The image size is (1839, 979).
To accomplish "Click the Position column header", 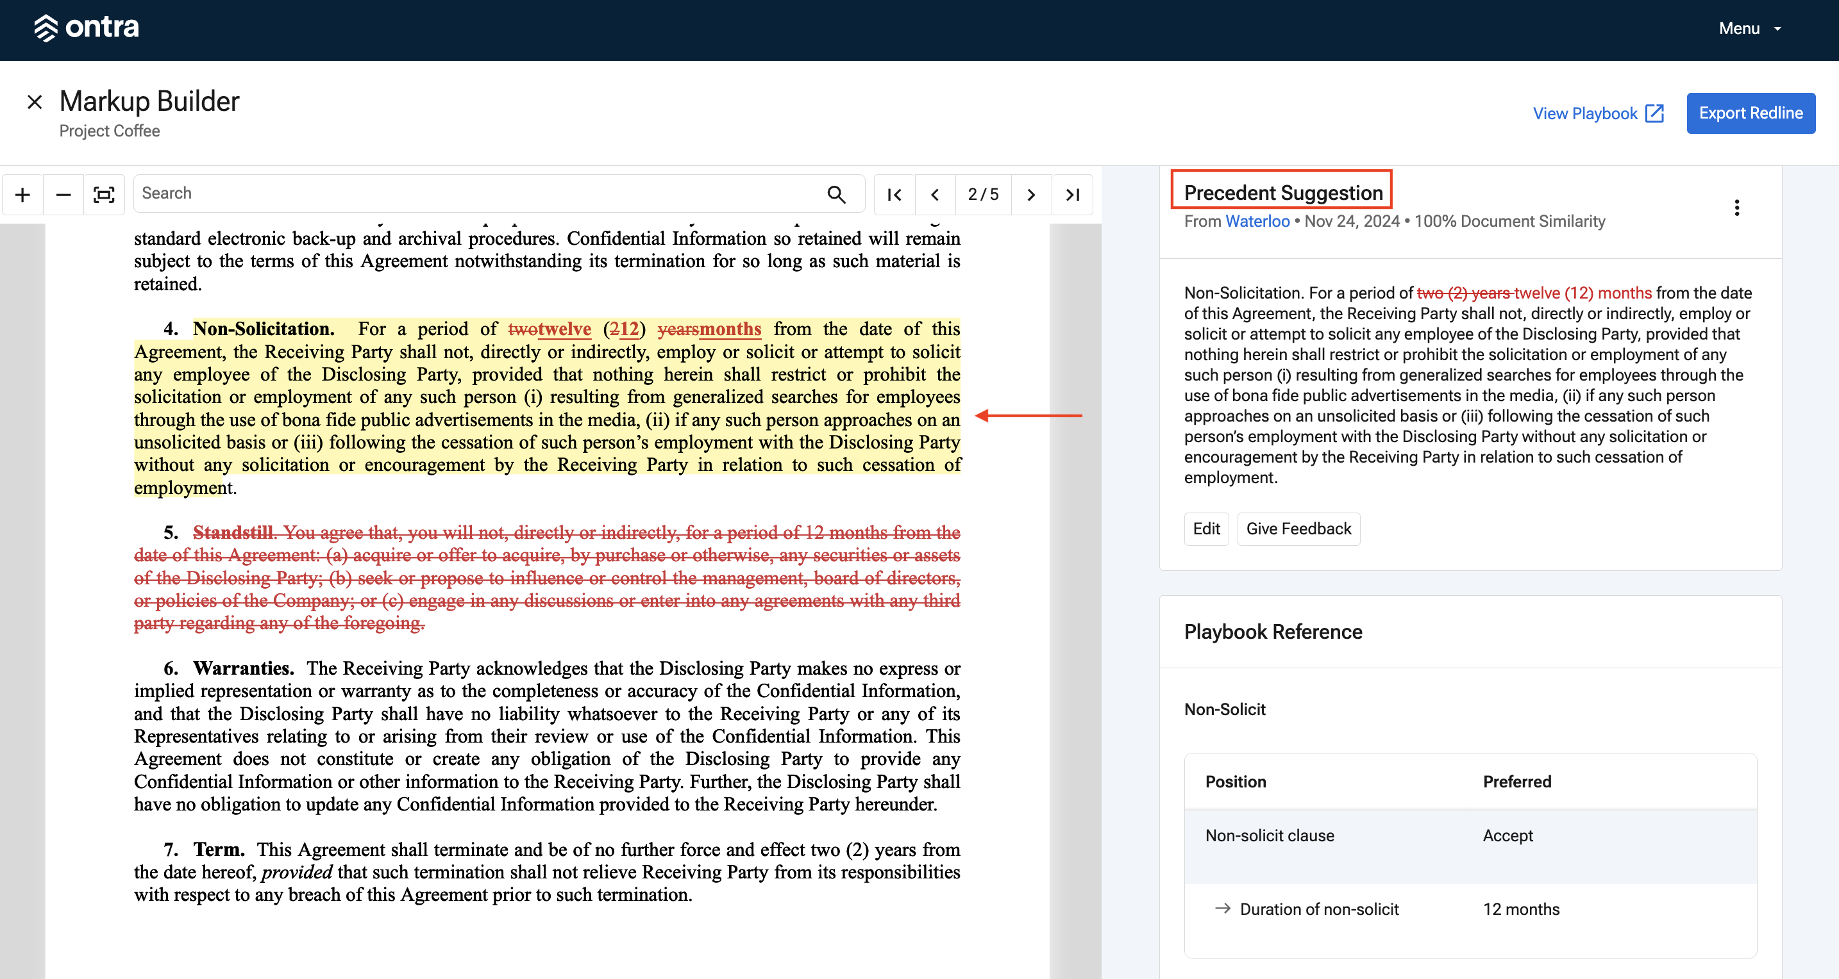I will pyautogui.click(x=1235, y=782).
